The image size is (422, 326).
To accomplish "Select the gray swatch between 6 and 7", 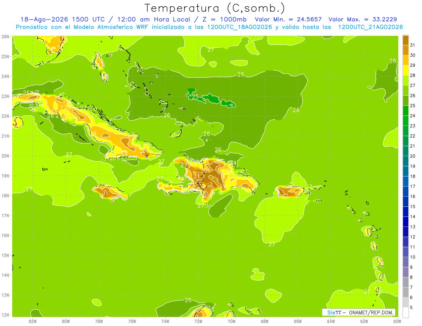I will coord(405,292).
